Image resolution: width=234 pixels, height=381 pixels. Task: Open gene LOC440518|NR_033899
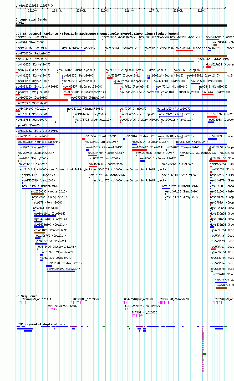pyautogui.click(x=138, y=299)
